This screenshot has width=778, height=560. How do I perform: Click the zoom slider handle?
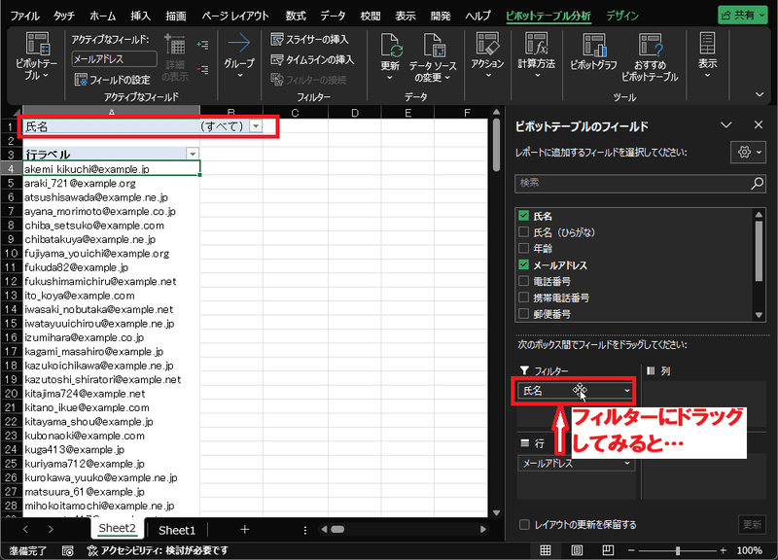tap(678, 550)
